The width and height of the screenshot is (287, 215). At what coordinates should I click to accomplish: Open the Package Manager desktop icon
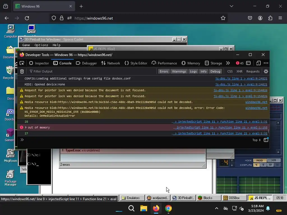tap(10, 178)
